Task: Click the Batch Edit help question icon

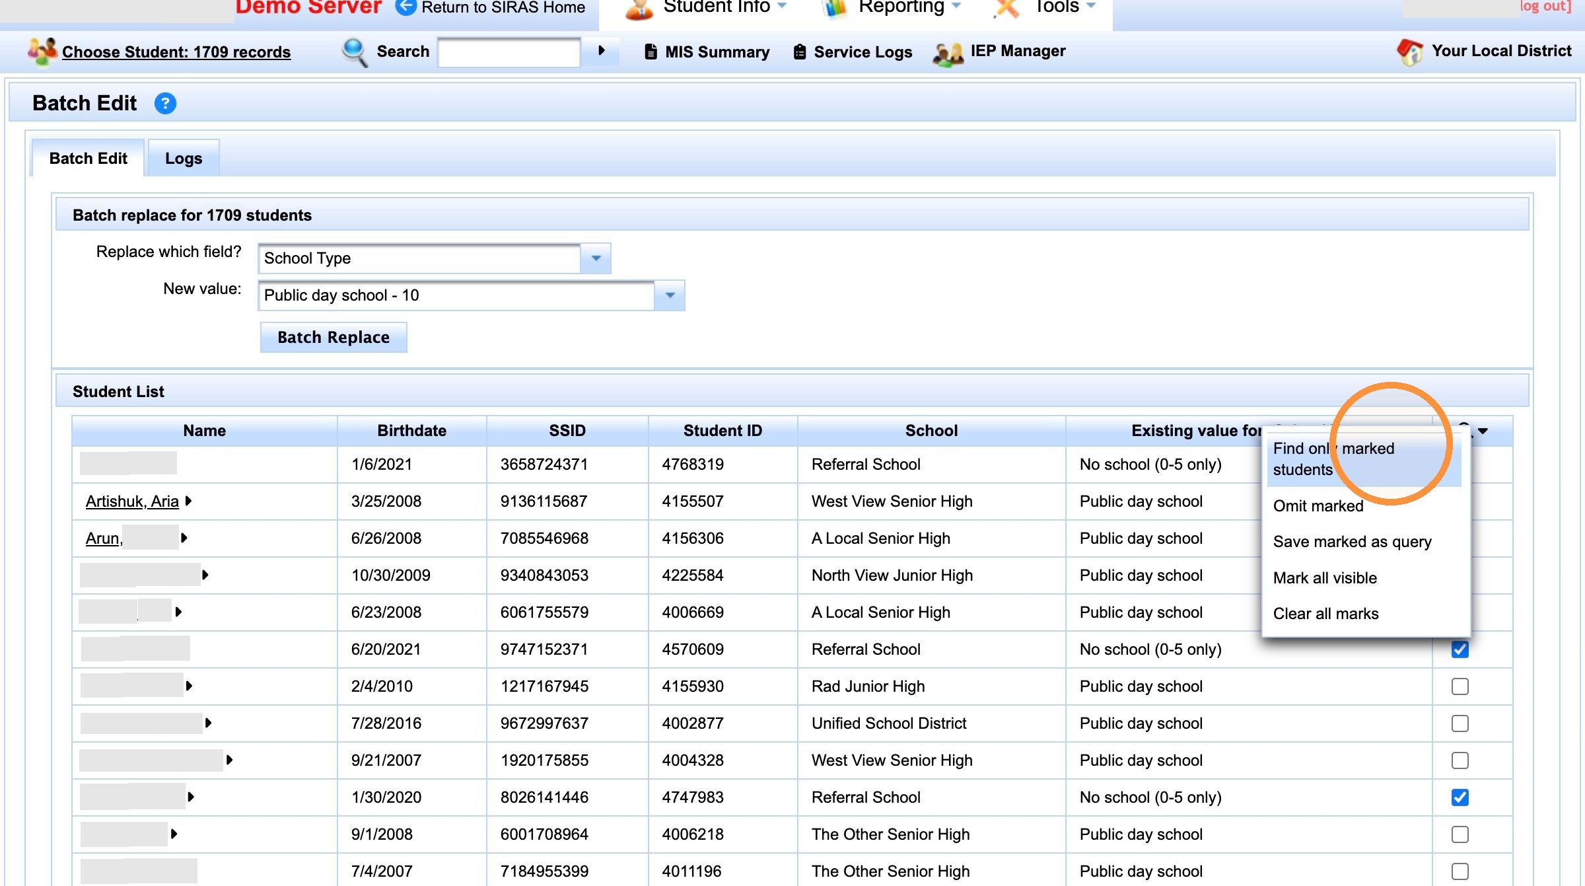Action: tap(165, 104)
